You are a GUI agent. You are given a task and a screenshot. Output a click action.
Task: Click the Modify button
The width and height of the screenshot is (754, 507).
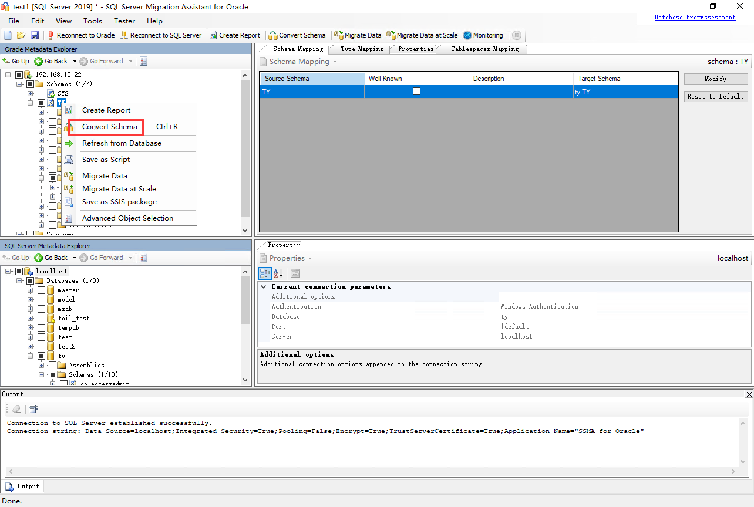pos(716,79)
